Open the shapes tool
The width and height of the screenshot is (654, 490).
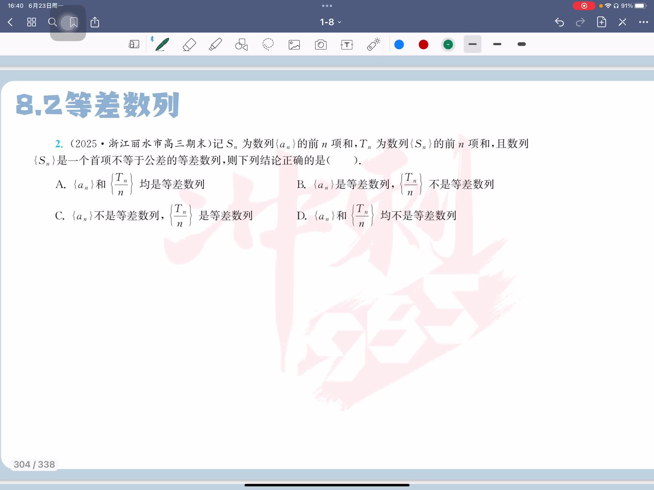point(242,45)
